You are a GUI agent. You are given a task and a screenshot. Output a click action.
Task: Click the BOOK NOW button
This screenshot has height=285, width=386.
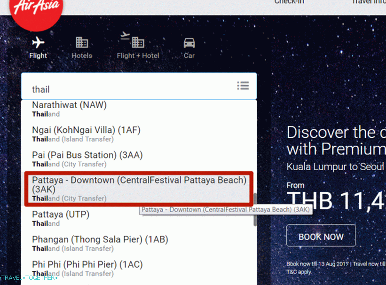tap(321, 236)
